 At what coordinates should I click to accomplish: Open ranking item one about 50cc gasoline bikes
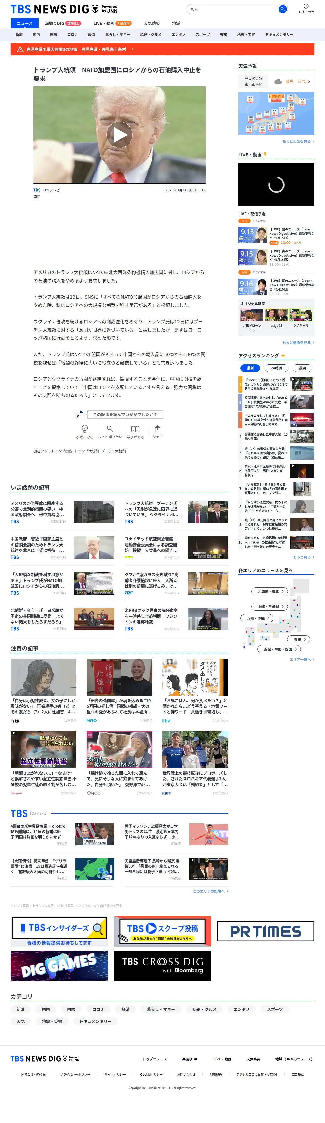(x=276, y=384)
